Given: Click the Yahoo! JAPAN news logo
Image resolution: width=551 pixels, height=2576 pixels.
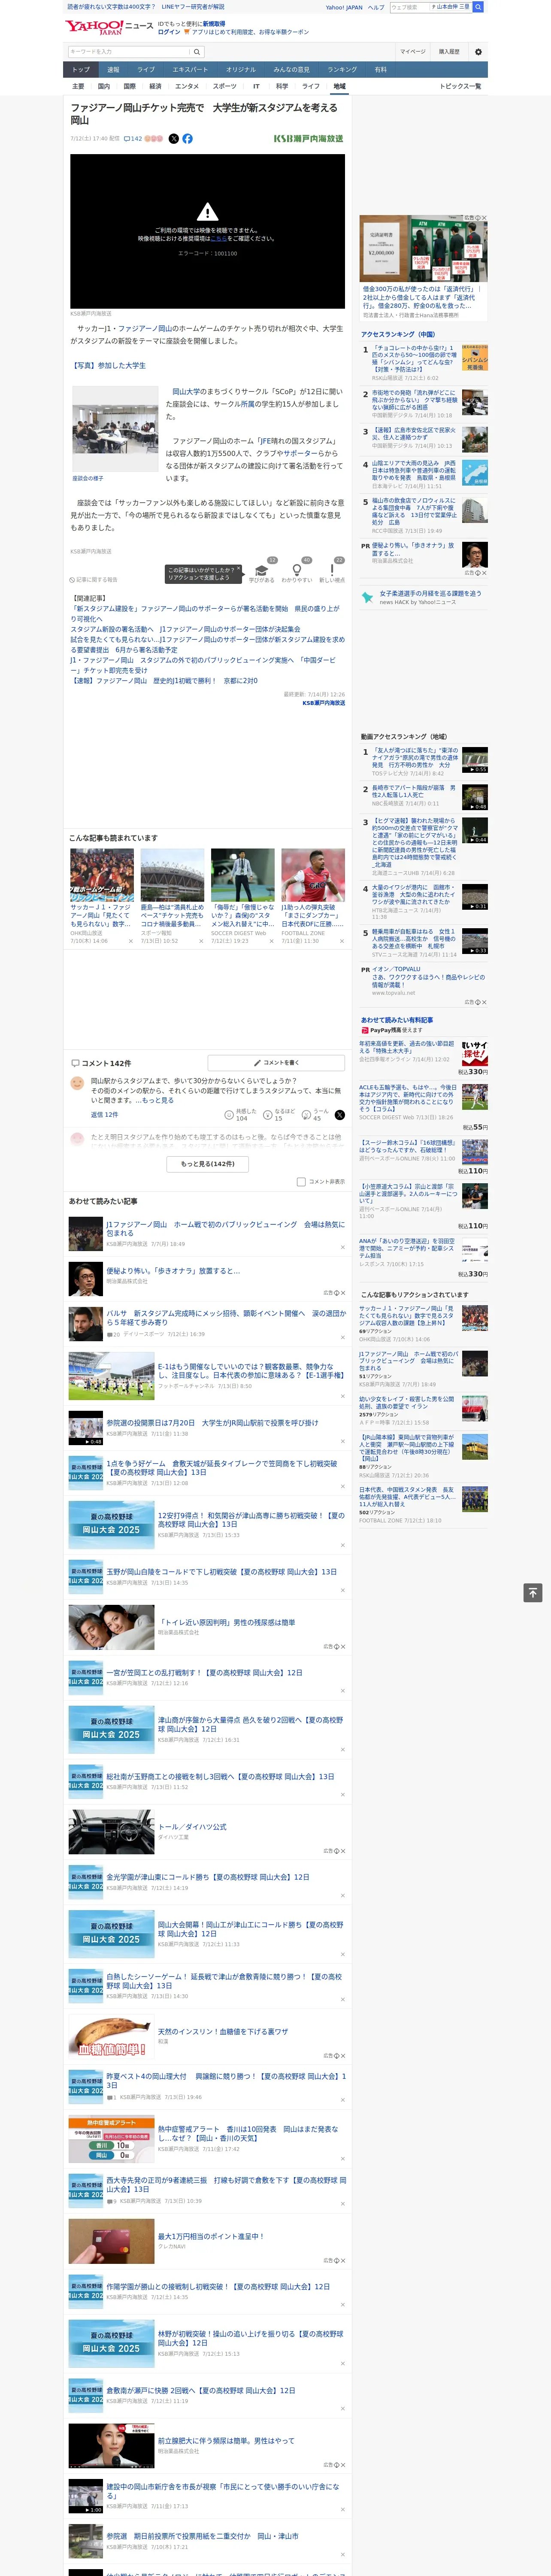Looking at the screenshot, I should 109,27.
